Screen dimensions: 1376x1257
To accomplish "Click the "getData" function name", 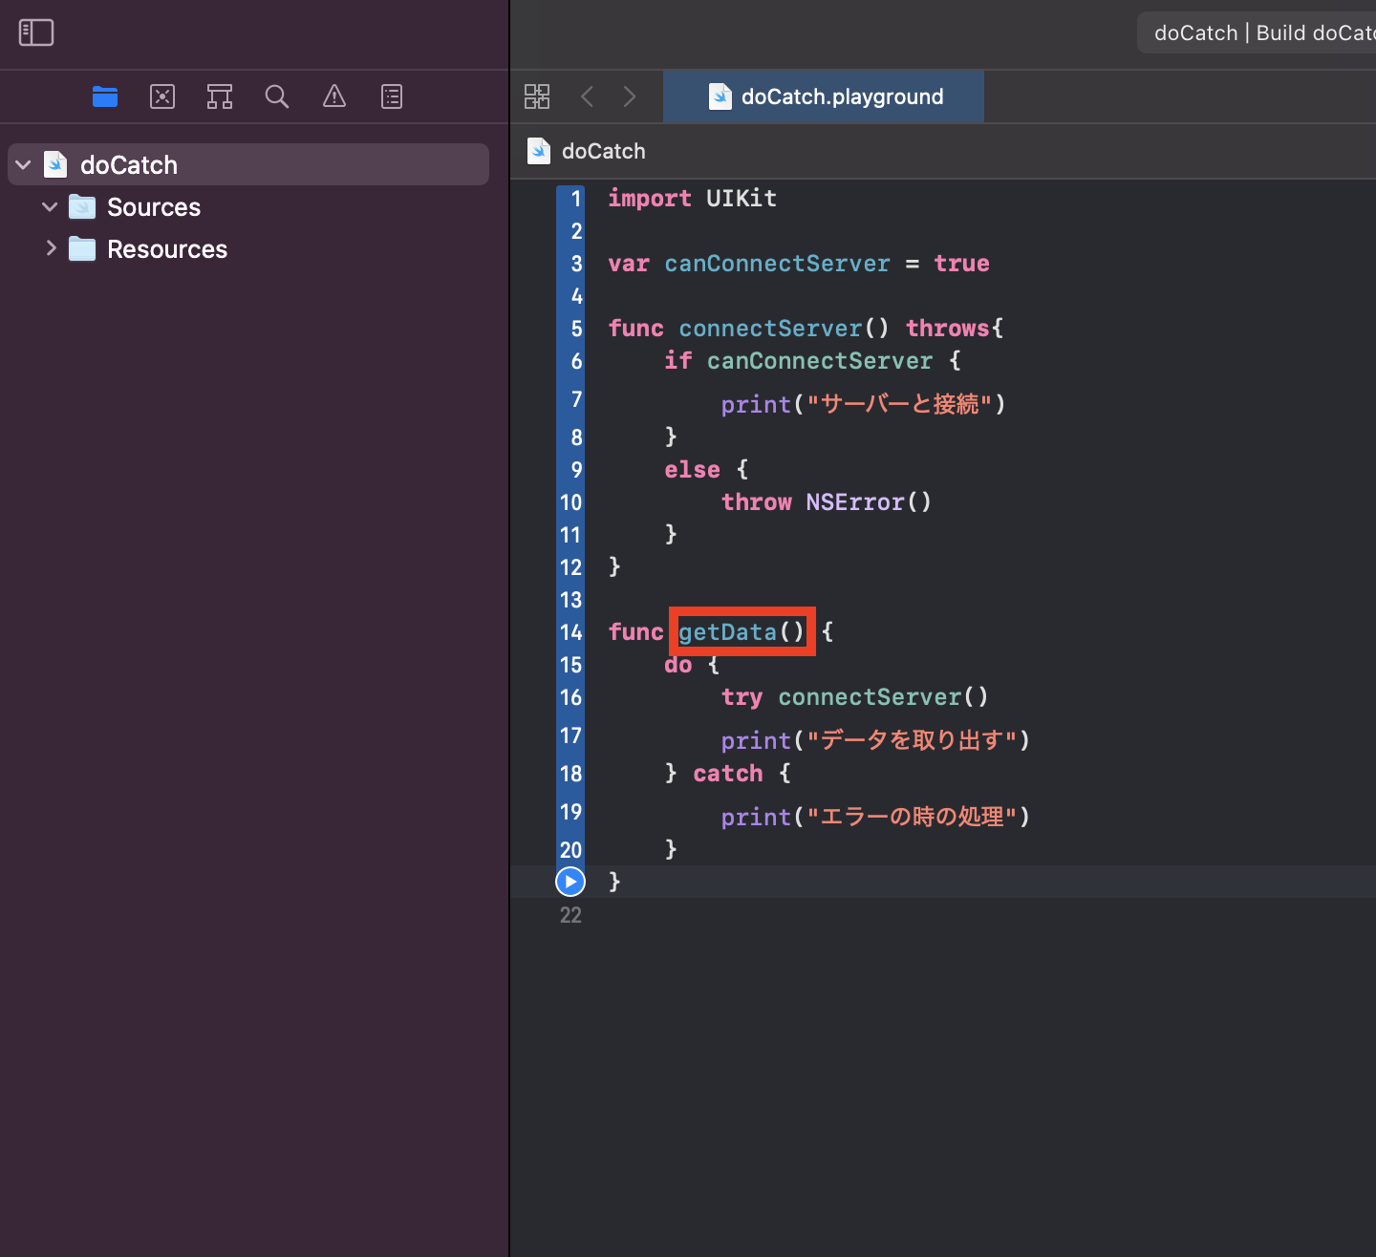I will [x=727, y=632].
